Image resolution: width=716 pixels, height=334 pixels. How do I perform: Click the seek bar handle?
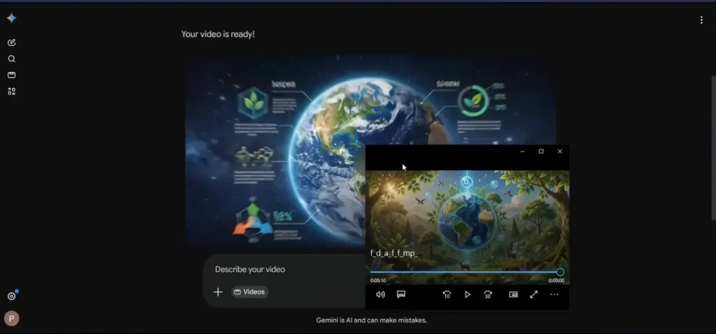click(x=560, y=273)
